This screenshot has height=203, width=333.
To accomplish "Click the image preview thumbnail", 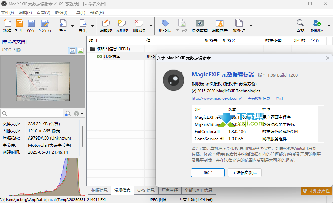I will click(43, 81).
